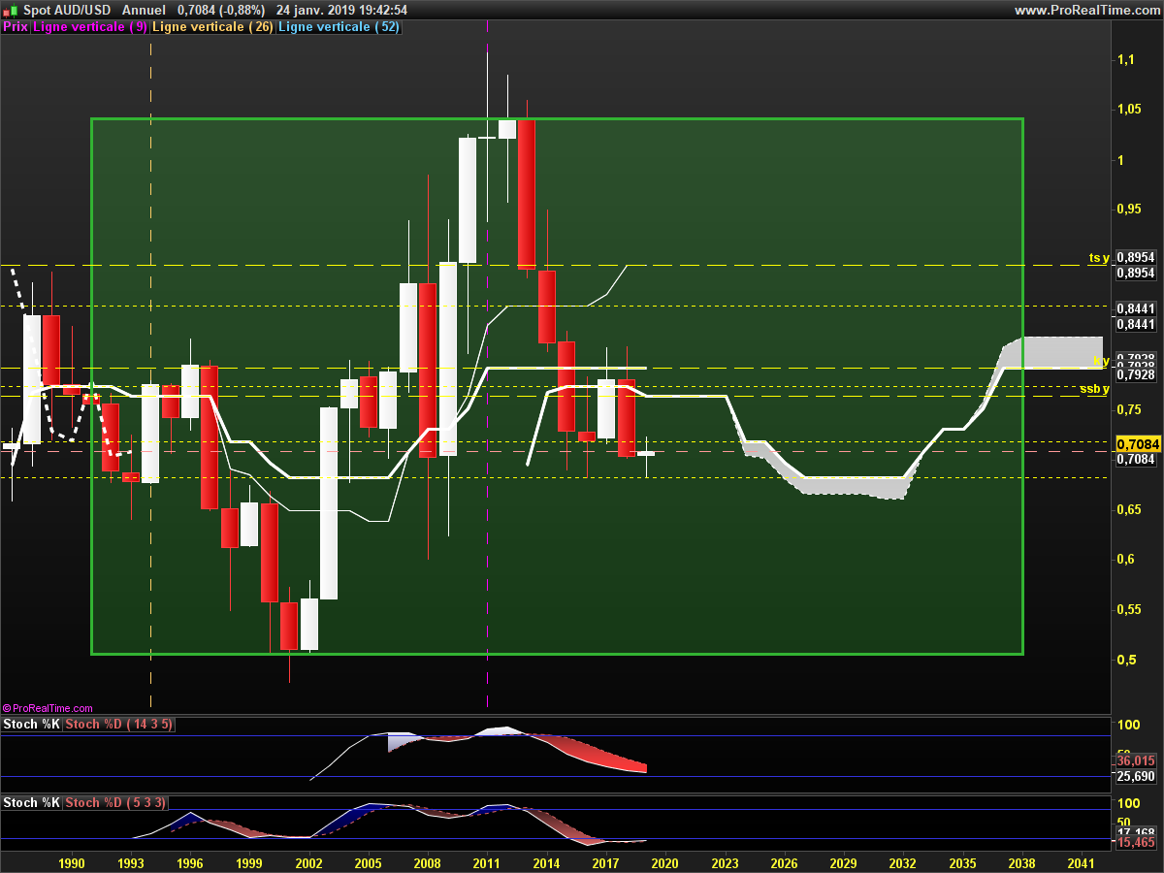Open the Ligne verticale (9) label

[90, 27]
